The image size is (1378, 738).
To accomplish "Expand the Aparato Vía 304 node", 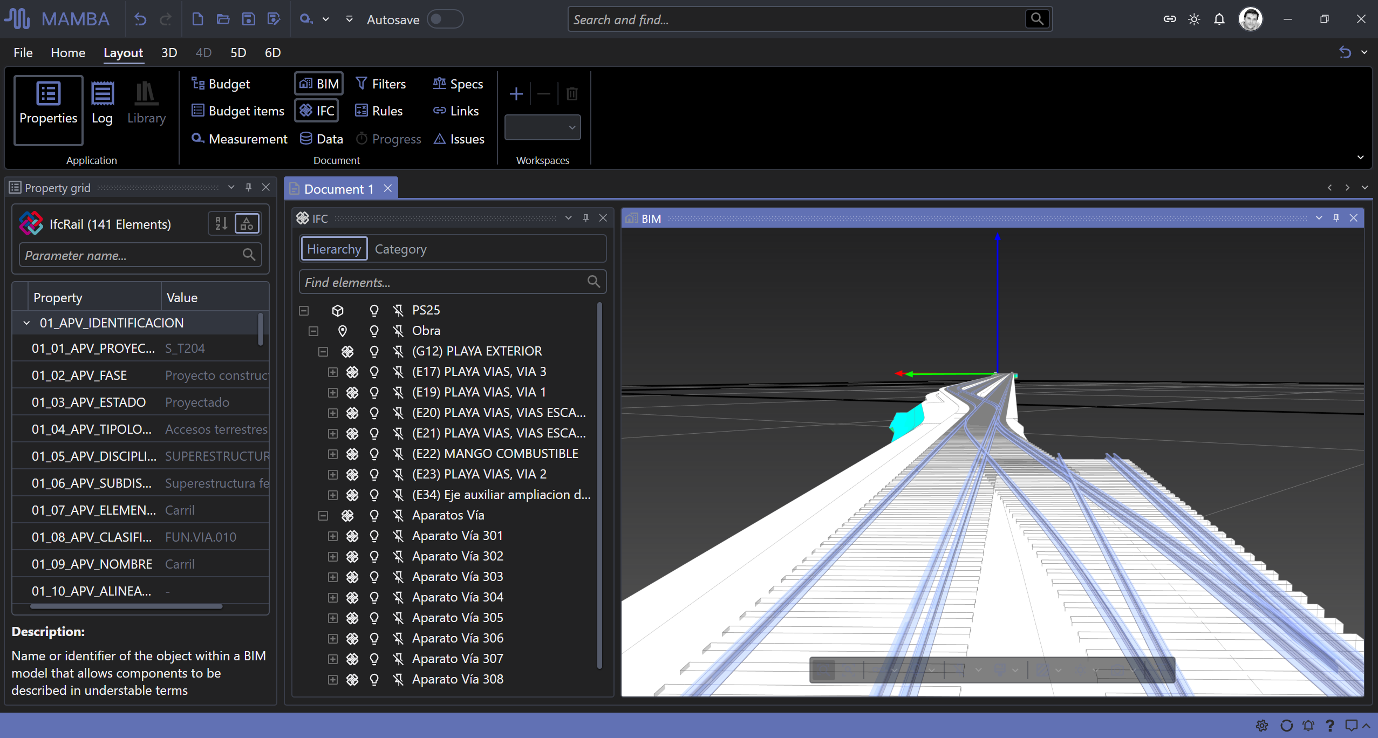I will [333, 597].
